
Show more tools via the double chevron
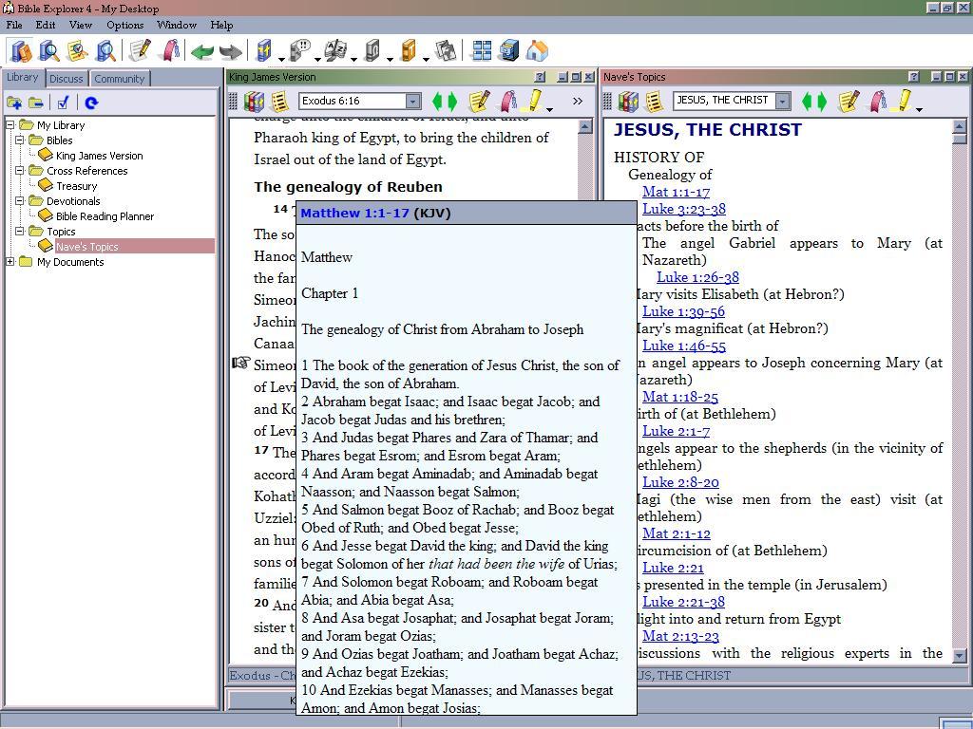click(577, 101)
